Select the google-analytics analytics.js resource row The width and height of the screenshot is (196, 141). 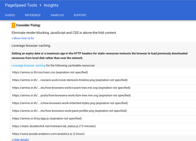point(104,133)
